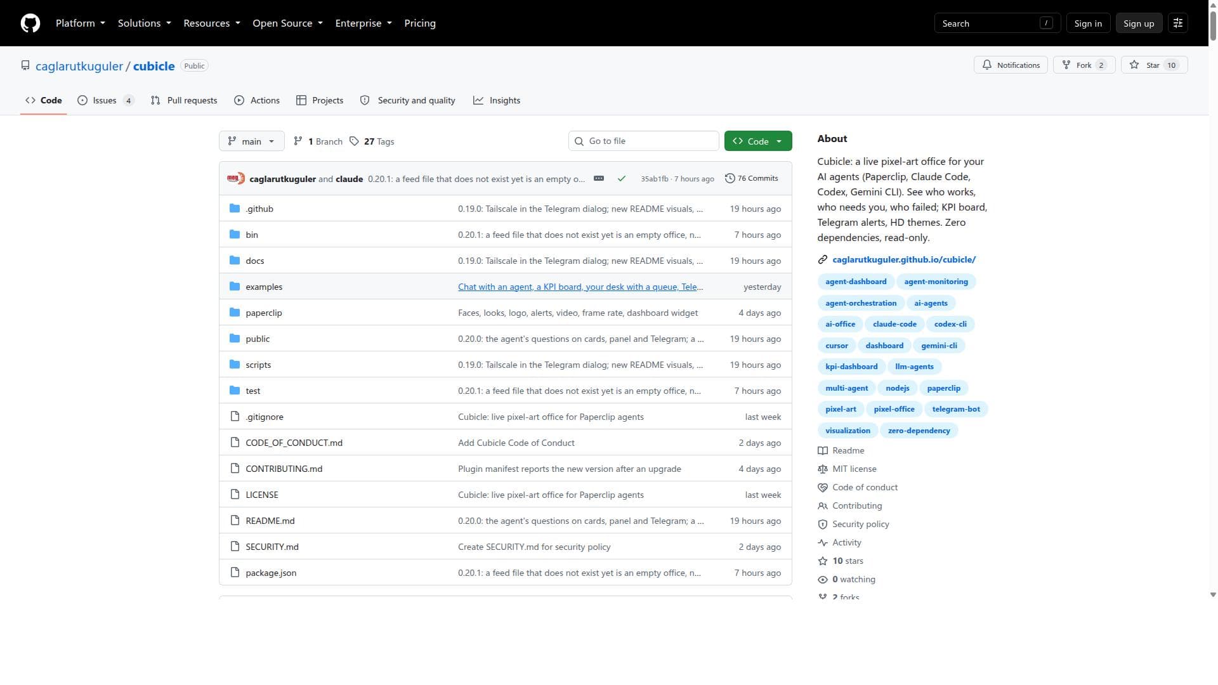Switch to the Actions tab
The width and height of the screenshot is (1218, 685).
[x=257, y=101]
